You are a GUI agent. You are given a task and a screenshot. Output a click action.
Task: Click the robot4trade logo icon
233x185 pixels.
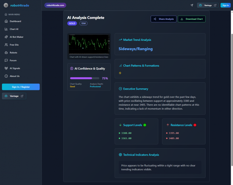click(x=6, y=5)
